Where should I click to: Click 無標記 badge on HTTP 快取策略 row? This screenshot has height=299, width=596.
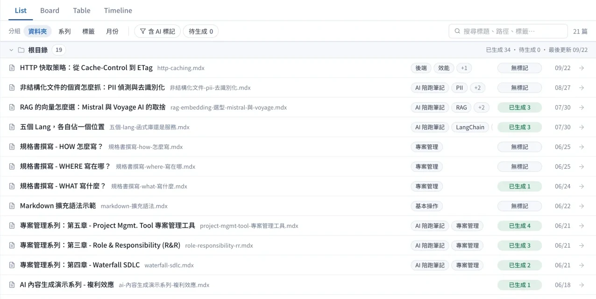coord(519,68)
